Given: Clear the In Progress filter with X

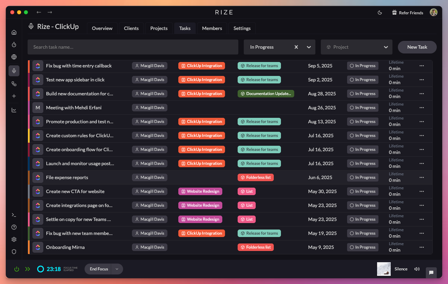Looking at the screenshot, I should 296,47.
